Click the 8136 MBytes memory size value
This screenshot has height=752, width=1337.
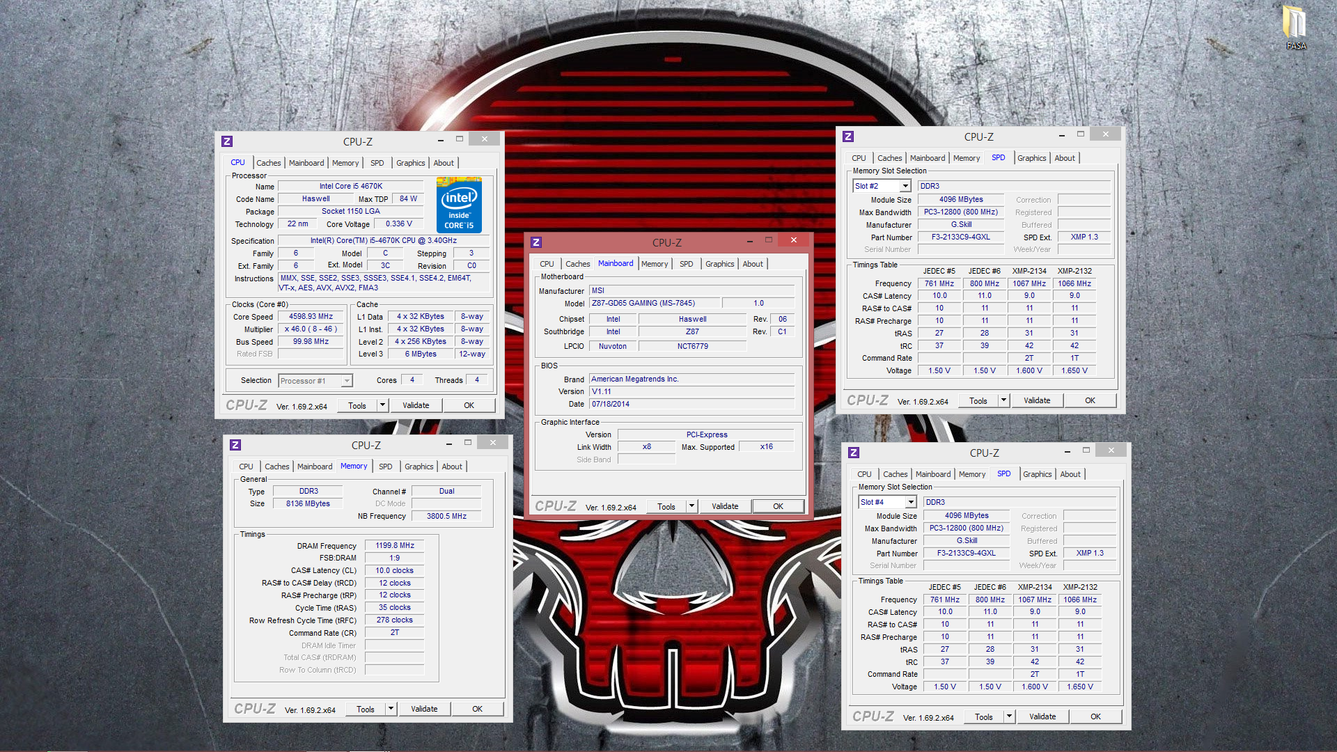308,503
